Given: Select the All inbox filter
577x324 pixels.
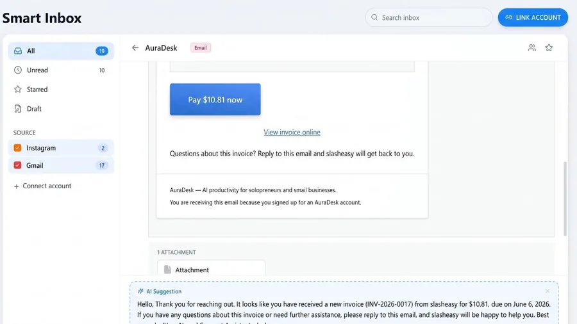Looking at the screenshot, I should 61,51.
